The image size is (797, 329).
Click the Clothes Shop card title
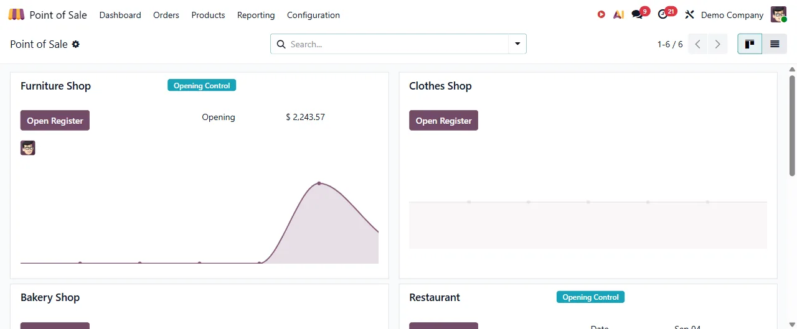tap(440, 86)
